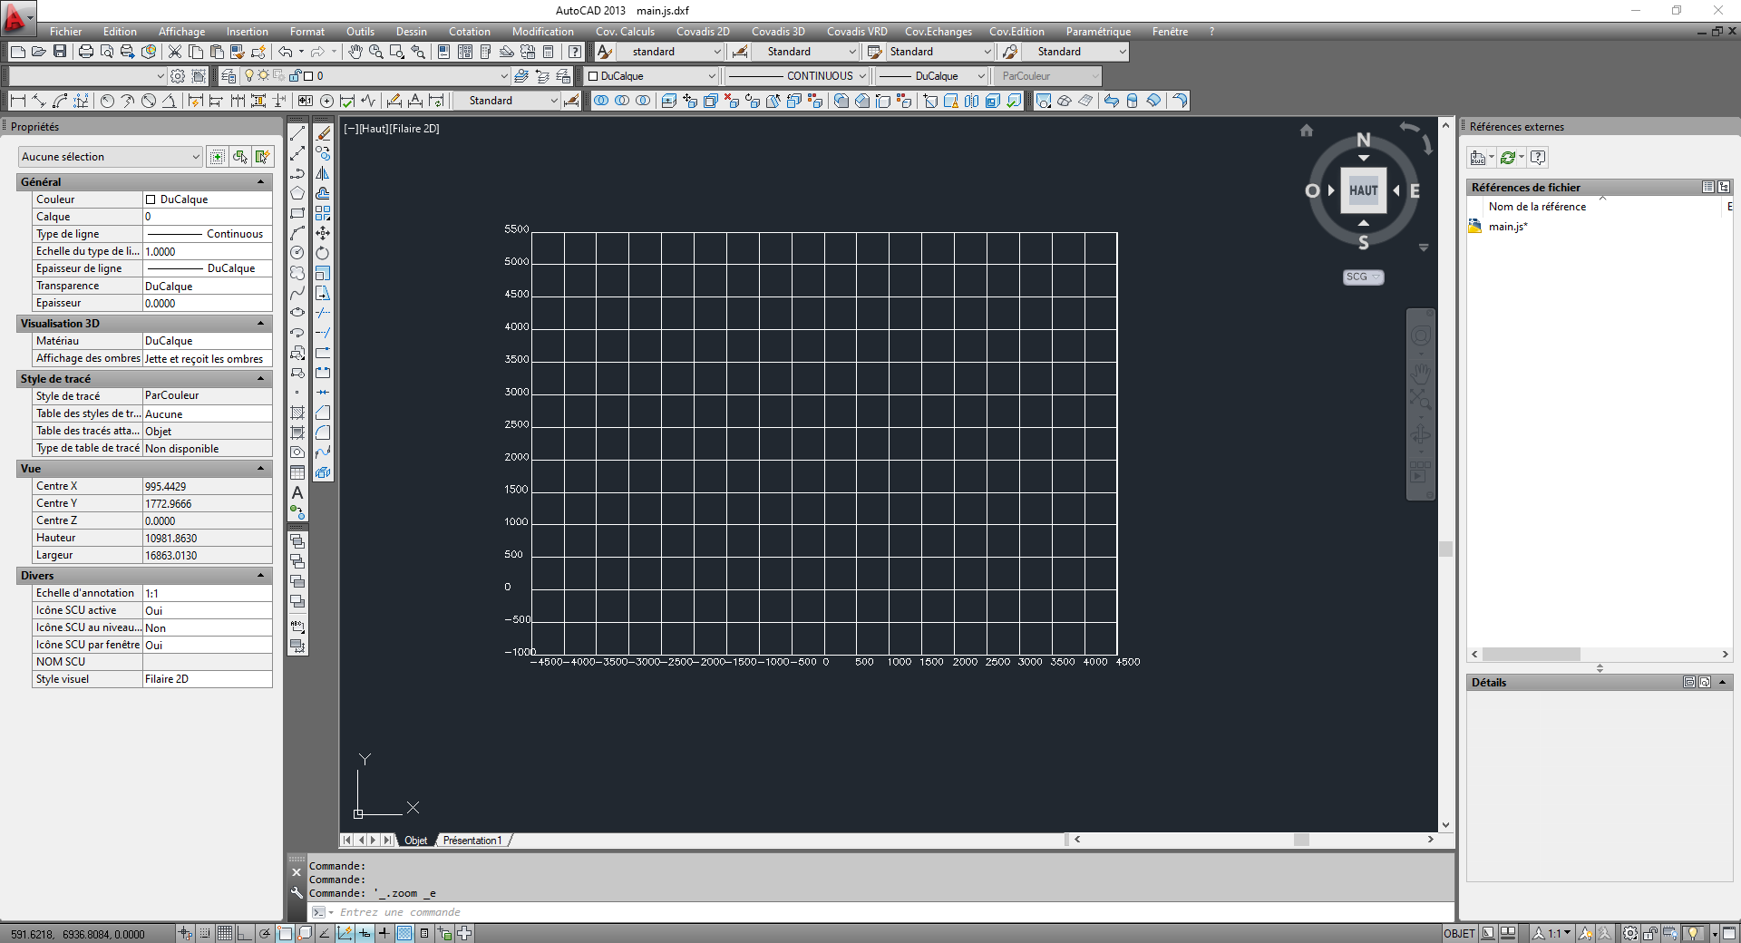This screenshot has width=1741, height=943.
Task: Open the Multiline Text tool
Action: click(x=297, y=492)
